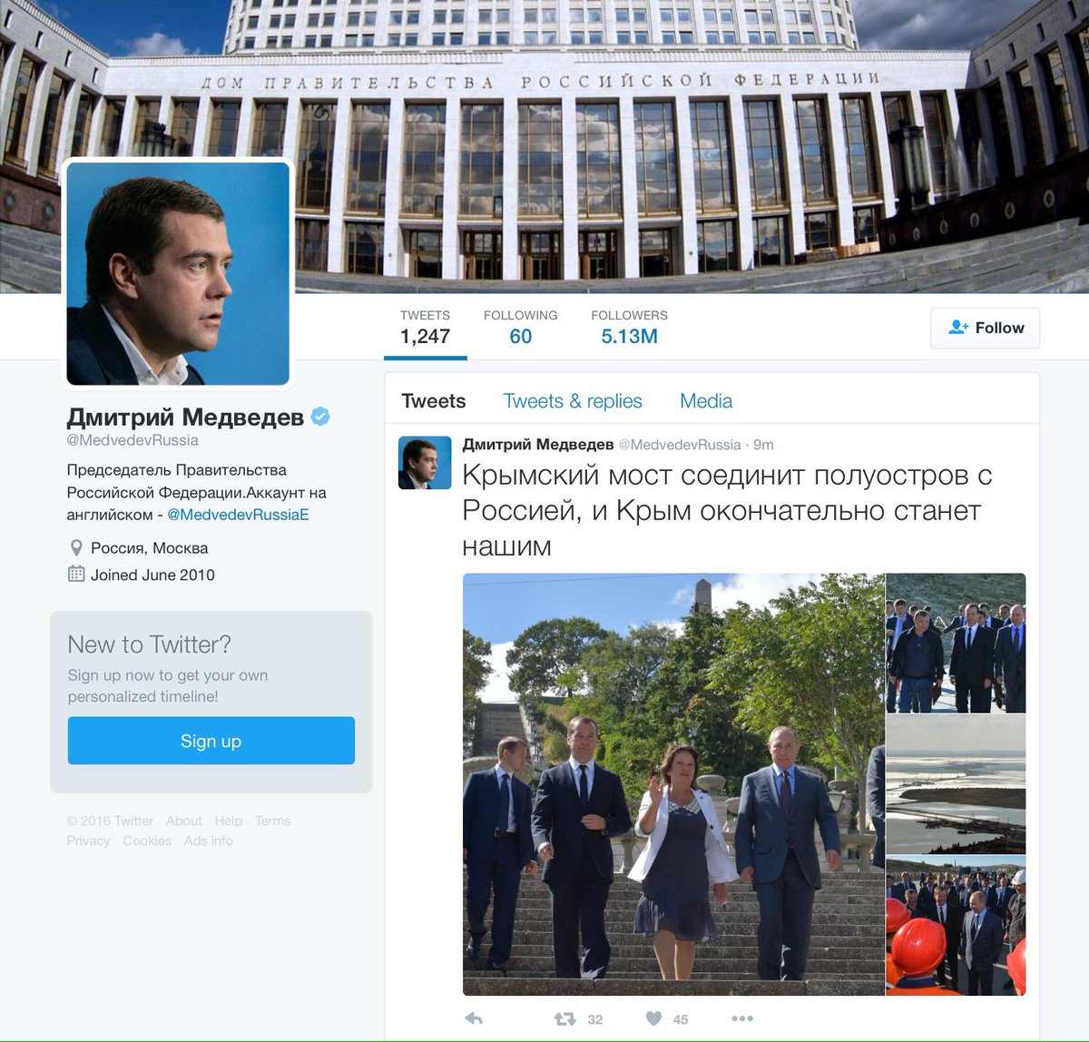
Task: Follow the account with the Follow button
Action: point(985,328)
